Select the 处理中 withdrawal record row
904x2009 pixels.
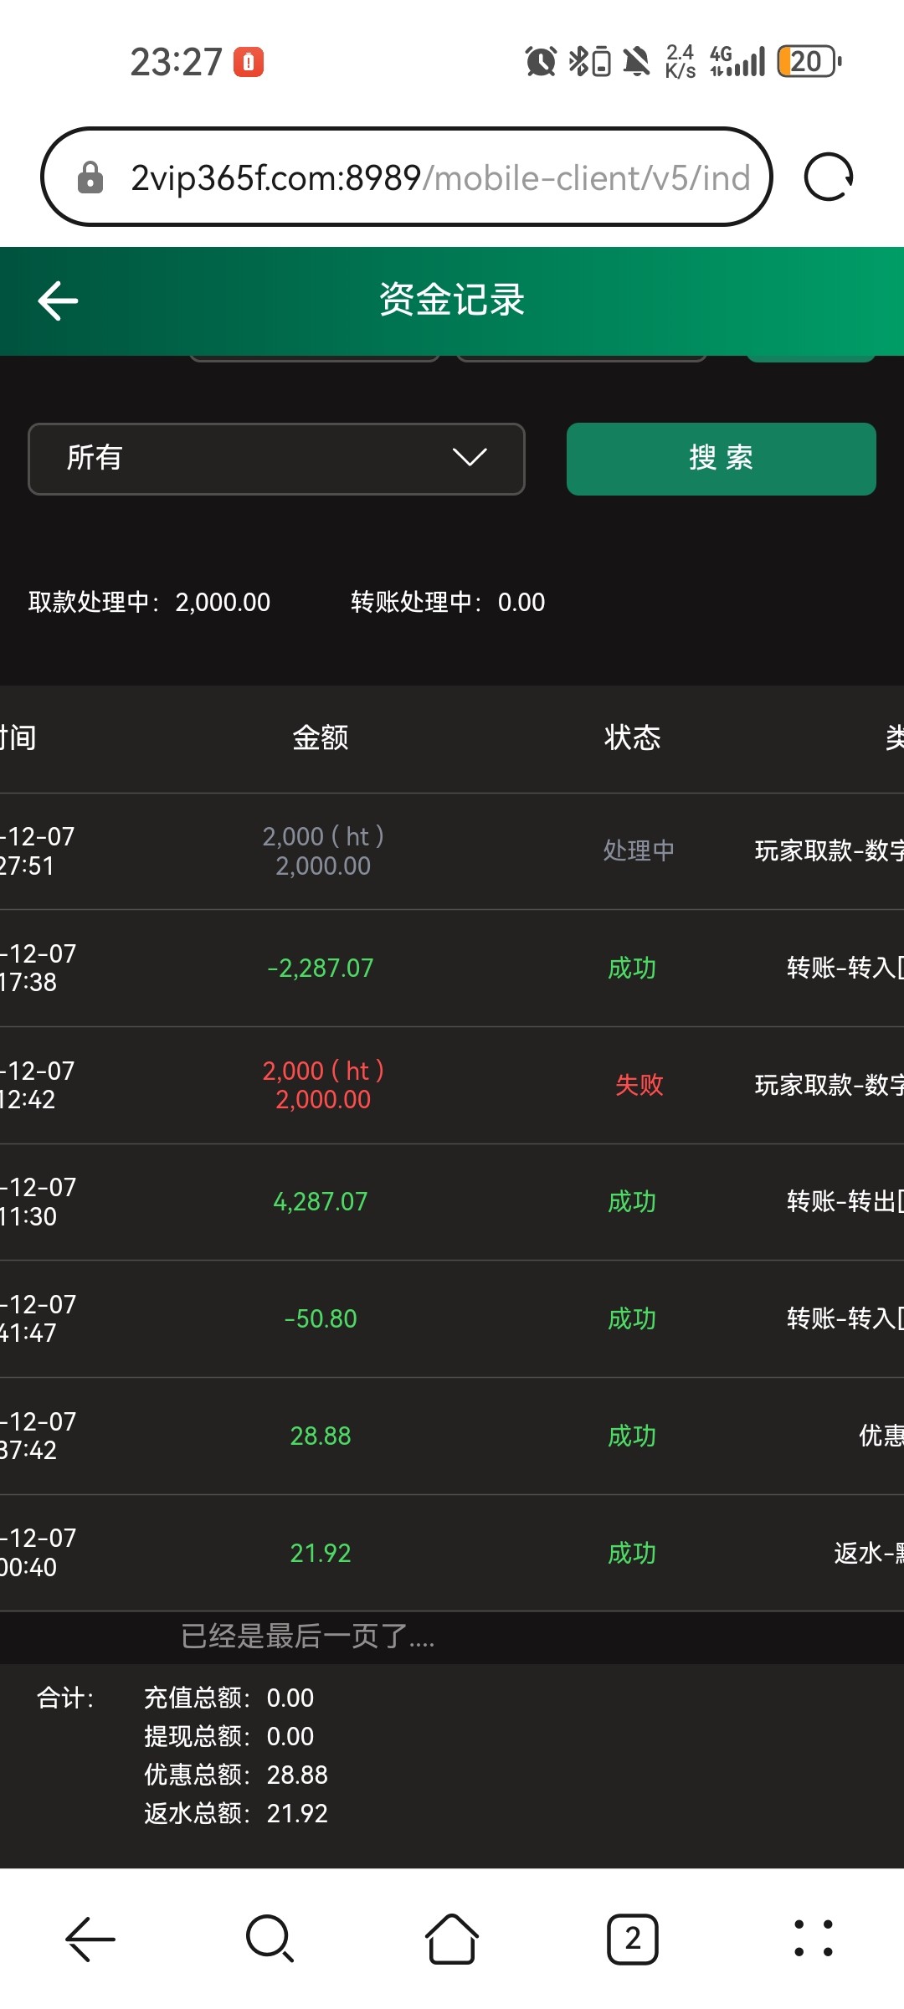coord(452,851)
